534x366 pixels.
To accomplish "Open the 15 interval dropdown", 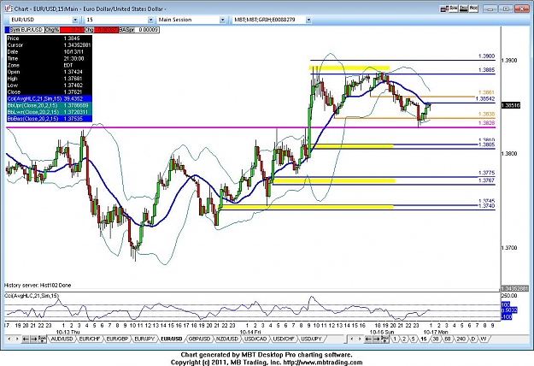I will click(150, 20).
